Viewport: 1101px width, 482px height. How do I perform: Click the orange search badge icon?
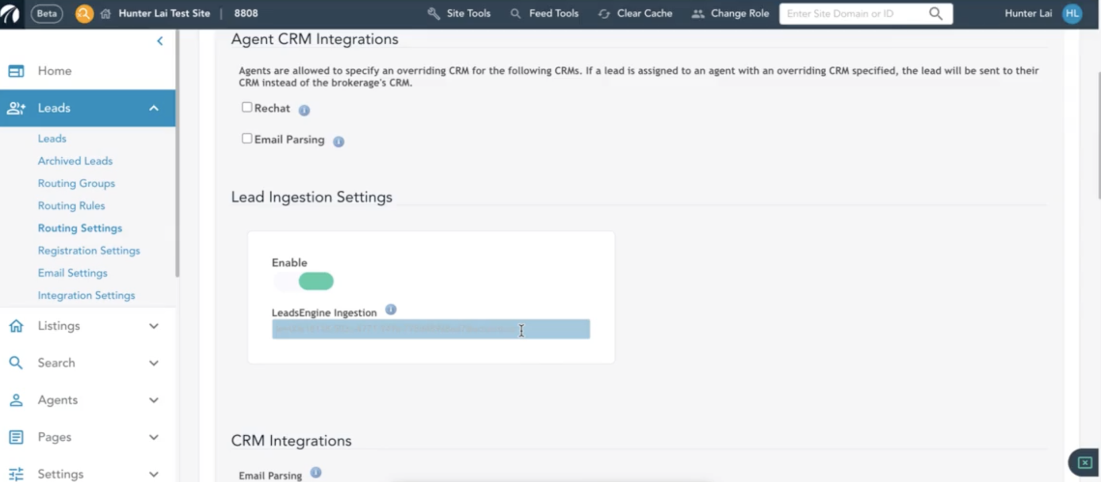point(84,14)
